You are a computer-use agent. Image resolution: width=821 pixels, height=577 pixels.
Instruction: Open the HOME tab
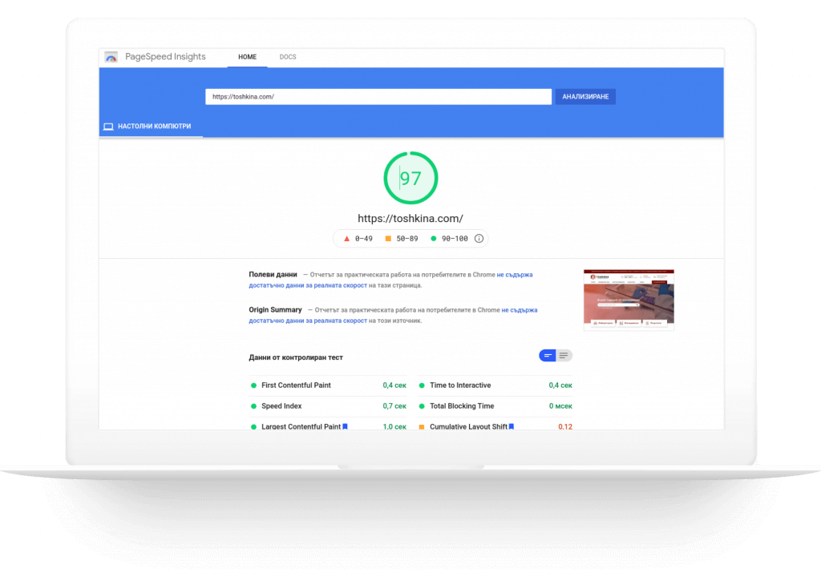(x=247, y=58)
